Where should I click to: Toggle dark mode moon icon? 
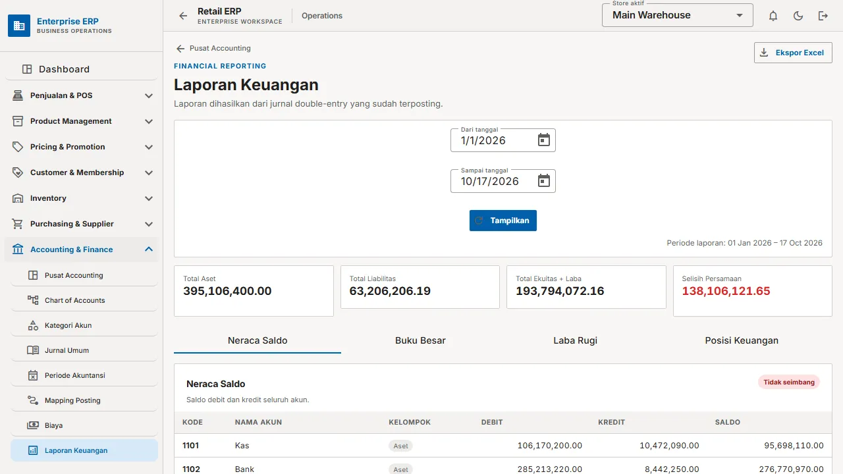click(x=798, y=16)
